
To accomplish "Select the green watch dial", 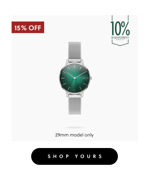I will tap(74, 78).
